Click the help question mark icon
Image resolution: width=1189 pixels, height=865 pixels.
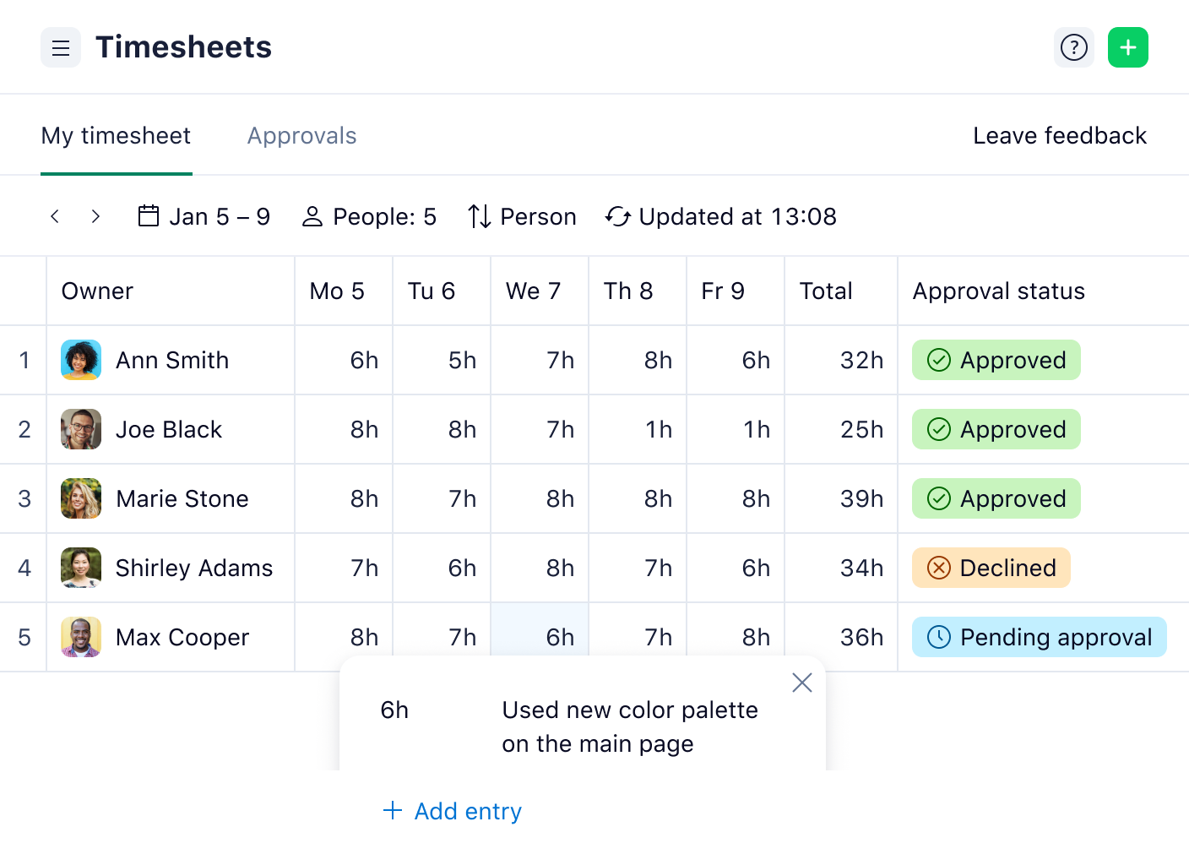[1073, 47]
